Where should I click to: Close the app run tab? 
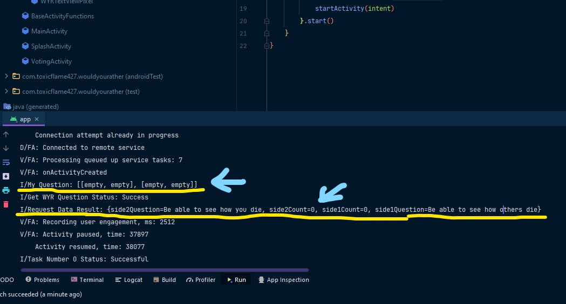coord(37,119)
